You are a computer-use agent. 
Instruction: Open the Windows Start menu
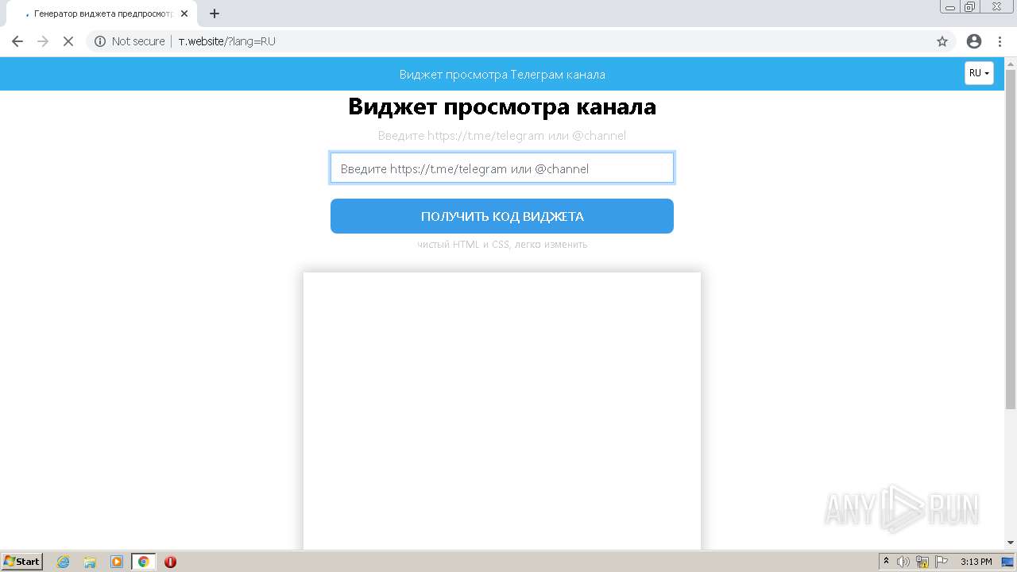tap(22, 562)
